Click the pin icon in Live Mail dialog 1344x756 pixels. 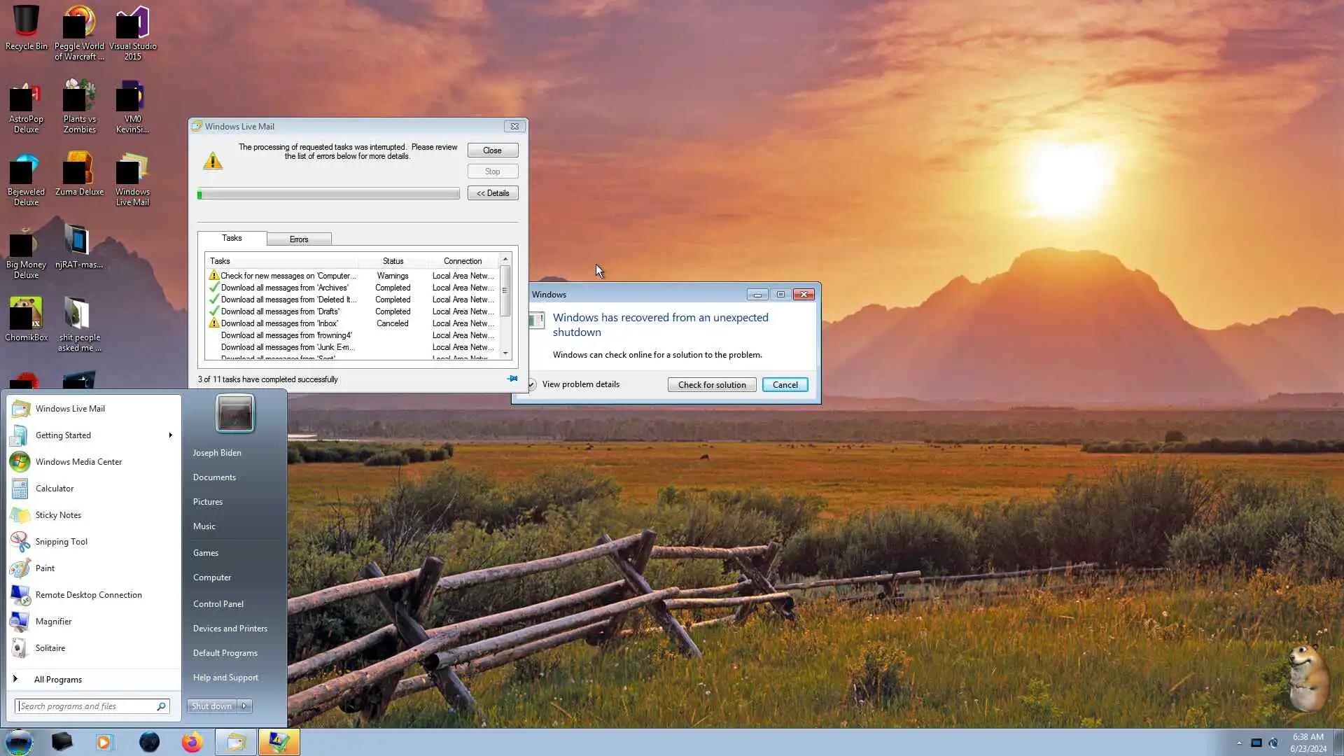pyautogui.click(x=512, y=379)
